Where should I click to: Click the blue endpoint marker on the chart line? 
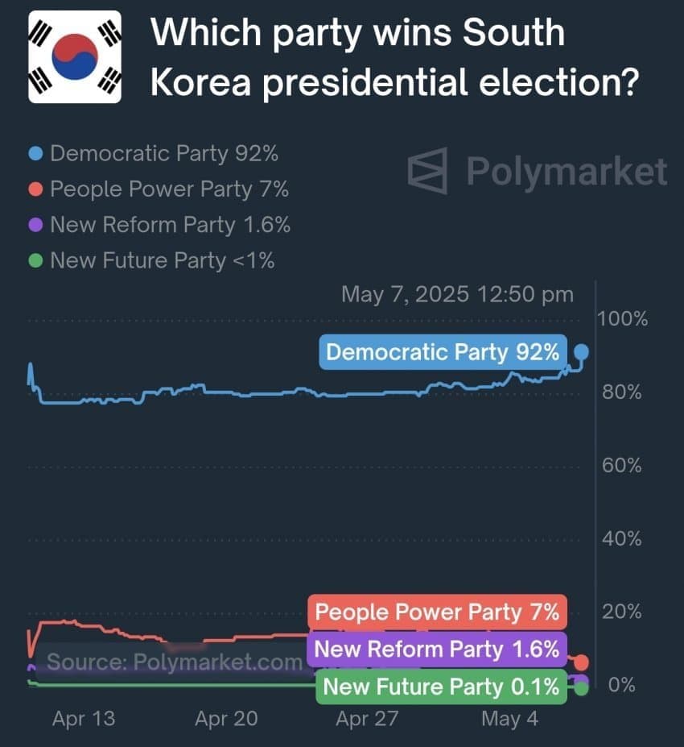581,352
